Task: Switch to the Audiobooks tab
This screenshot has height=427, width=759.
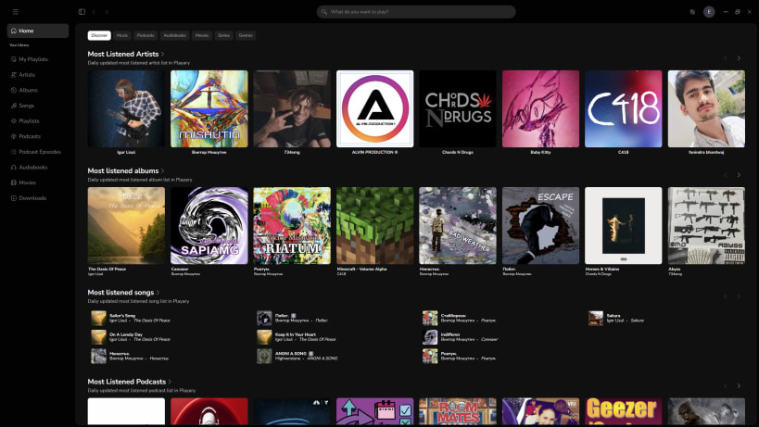Action: [175, 35]
